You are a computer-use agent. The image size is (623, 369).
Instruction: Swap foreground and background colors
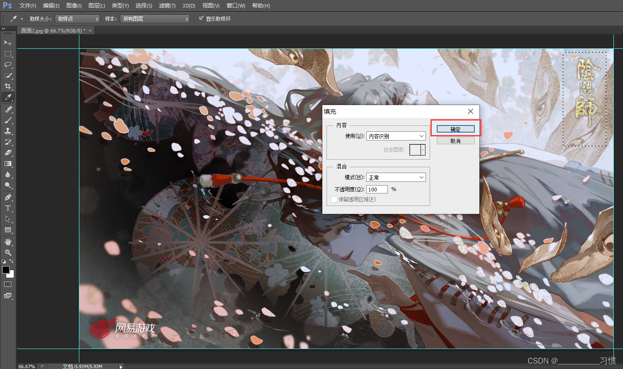tap(12, 261)
